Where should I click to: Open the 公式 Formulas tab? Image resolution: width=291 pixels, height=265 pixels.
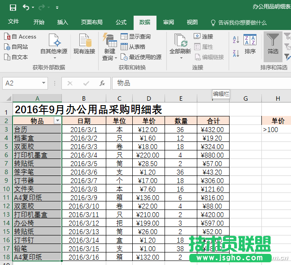[121, 22]
